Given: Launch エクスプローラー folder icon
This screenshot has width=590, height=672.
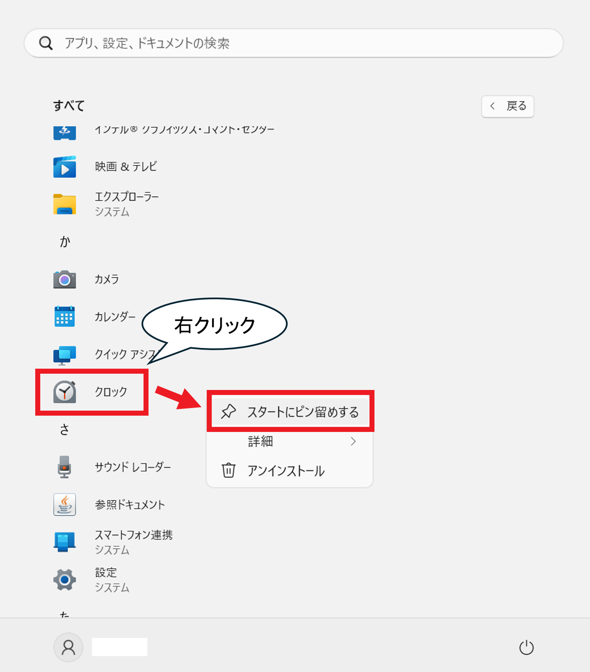Looking at the screenshot, I should pyautogui.click(x=65, y=204).
